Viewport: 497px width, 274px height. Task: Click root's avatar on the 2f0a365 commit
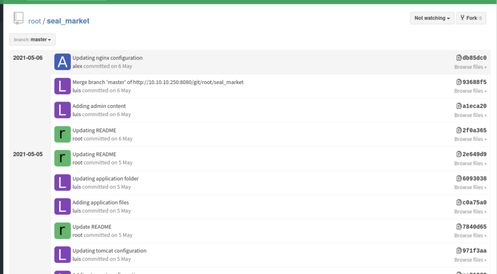[62, 134]
